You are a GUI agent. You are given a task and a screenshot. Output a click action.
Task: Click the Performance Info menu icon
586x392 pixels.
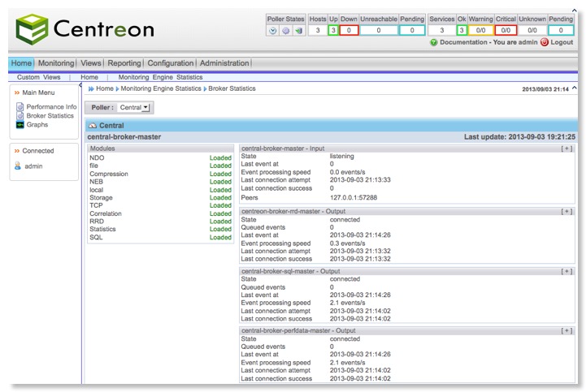[x=20, y=107]
